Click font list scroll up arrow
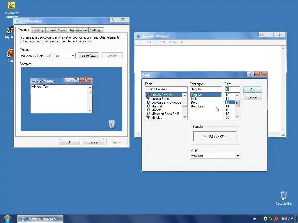Viewport: 298px width, 223px height. click(x=185, y=95)
